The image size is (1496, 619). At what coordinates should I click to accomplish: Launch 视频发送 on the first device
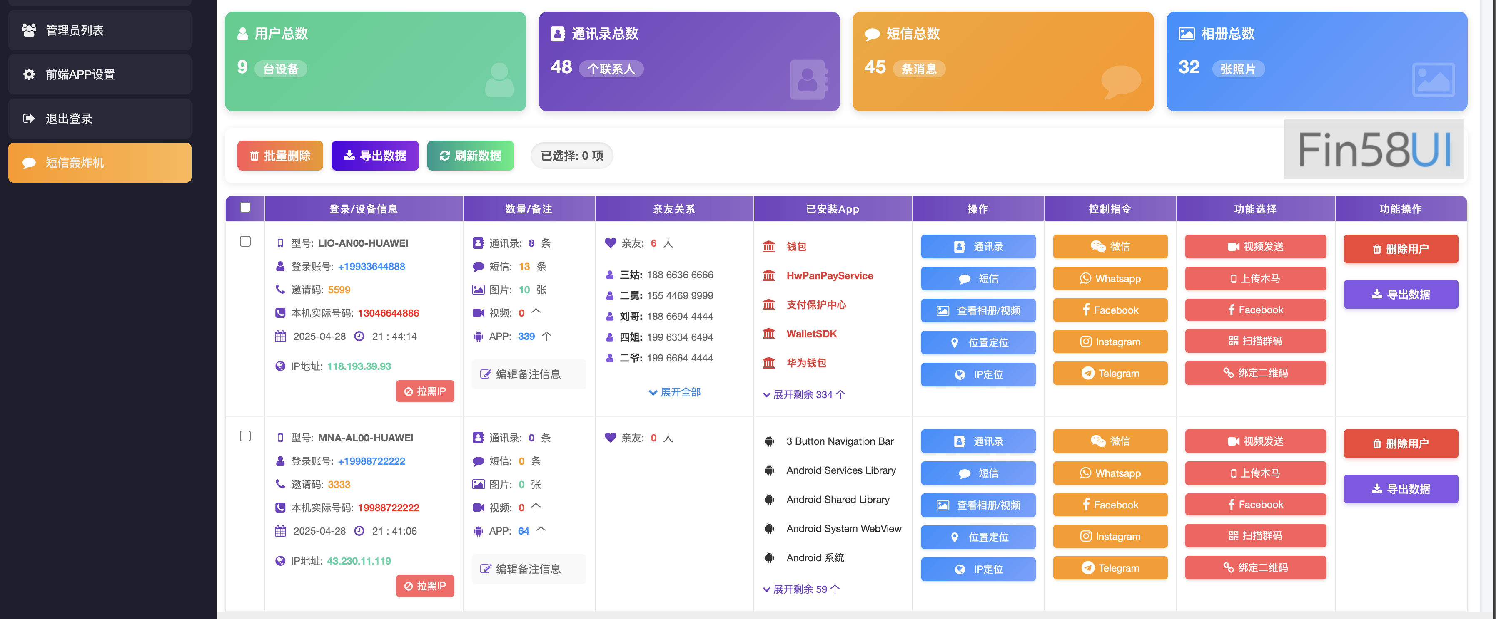pyautogui.click(x=1256, y=246)
